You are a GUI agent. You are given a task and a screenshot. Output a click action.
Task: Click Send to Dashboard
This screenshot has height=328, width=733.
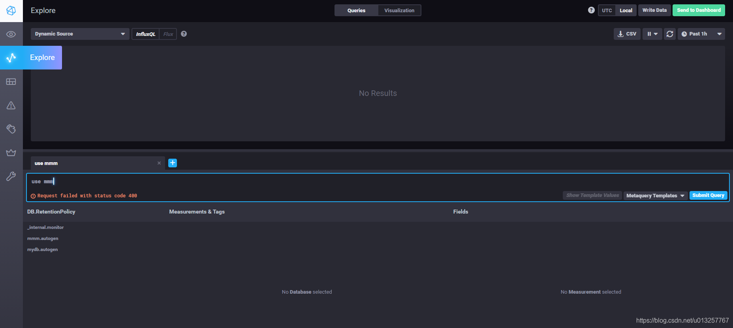[x=699, y=10]
